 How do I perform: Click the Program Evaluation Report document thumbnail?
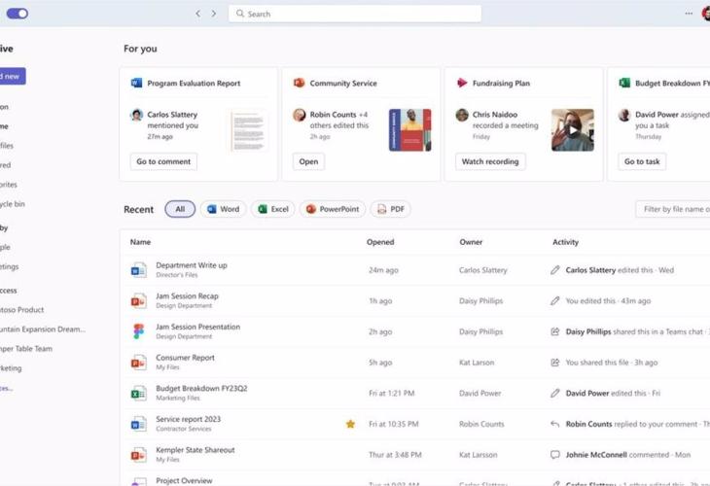click(249, 130)
